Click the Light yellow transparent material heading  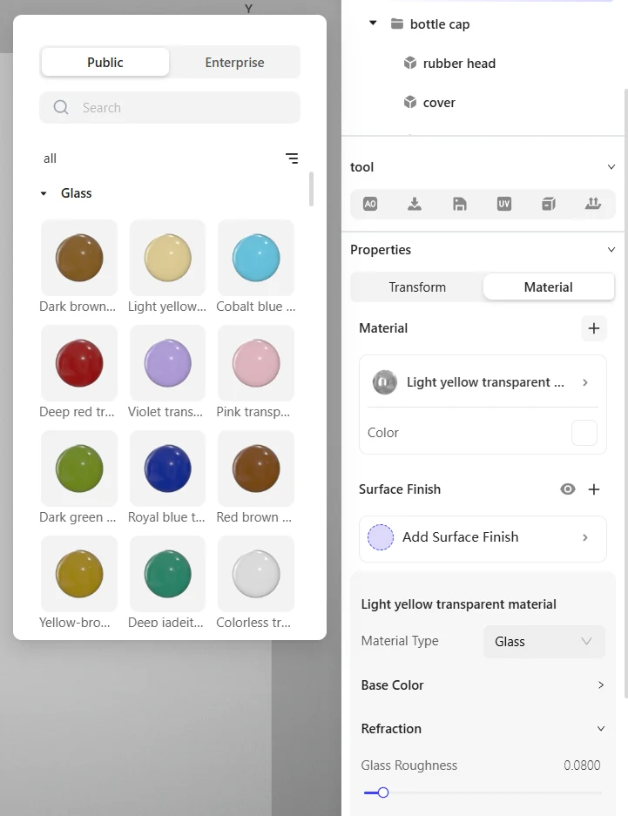pos(458,604)
